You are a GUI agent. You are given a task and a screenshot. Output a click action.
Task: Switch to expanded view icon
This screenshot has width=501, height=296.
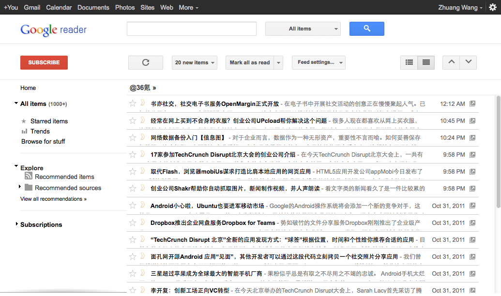pos(426,62)
